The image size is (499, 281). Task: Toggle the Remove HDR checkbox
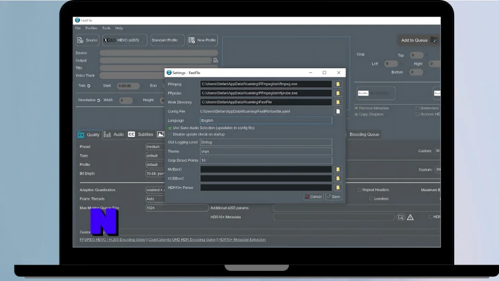tap(418, 114)
